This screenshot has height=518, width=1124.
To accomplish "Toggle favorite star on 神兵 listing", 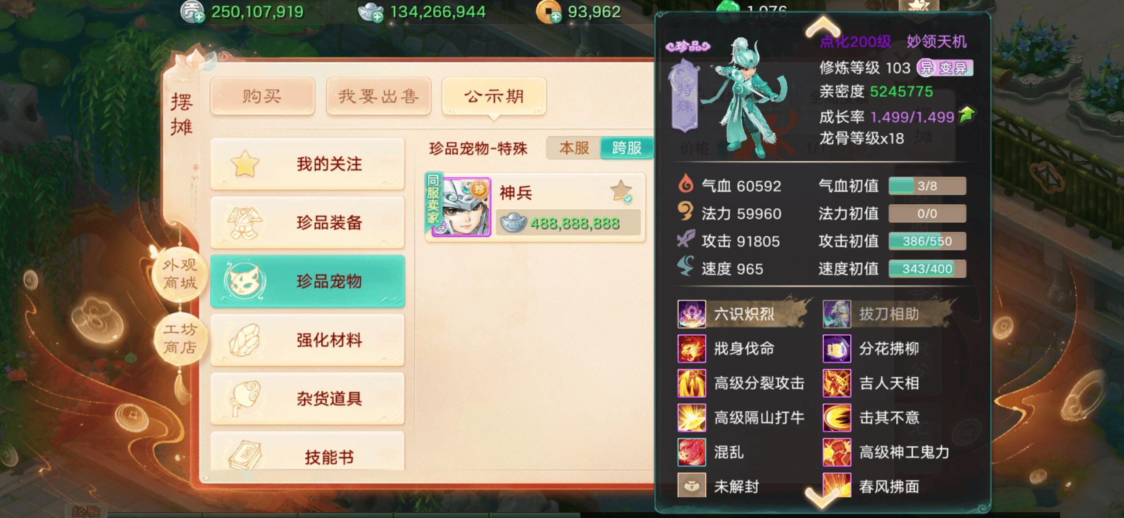I will [x=621, y=191].
